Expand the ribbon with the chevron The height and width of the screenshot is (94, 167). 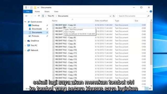(x=147, y=11)
